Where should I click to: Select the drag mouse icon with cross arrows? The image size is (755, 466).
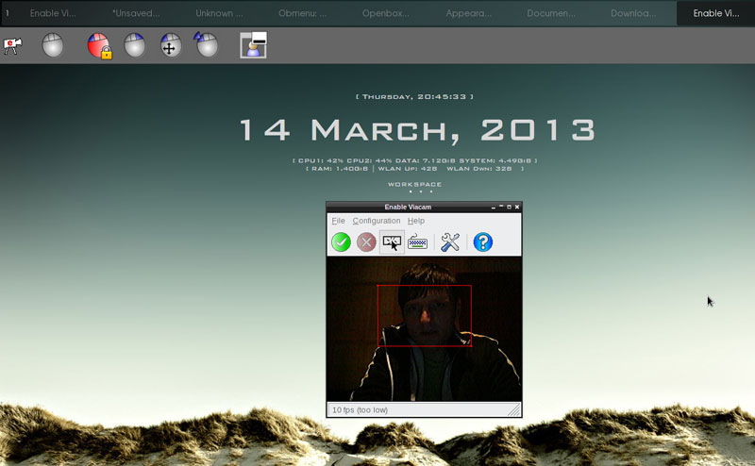click(170, 45)
